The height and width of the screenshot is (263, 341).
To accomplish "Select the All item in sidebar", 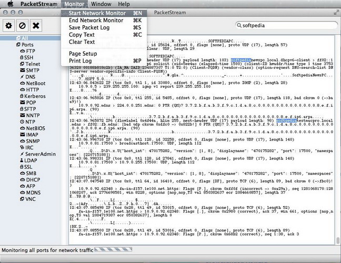I will [x=31, y=38].
